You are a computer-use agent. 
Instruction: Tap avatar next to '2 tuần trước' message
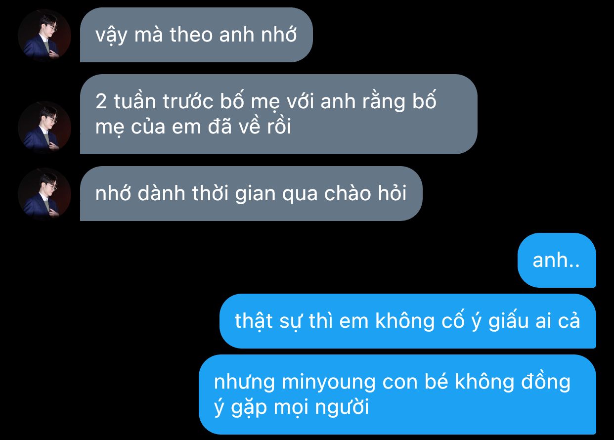(44, 128)
